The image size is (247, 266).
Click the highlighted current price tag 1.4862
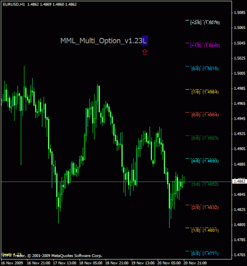tap(239, 181)
